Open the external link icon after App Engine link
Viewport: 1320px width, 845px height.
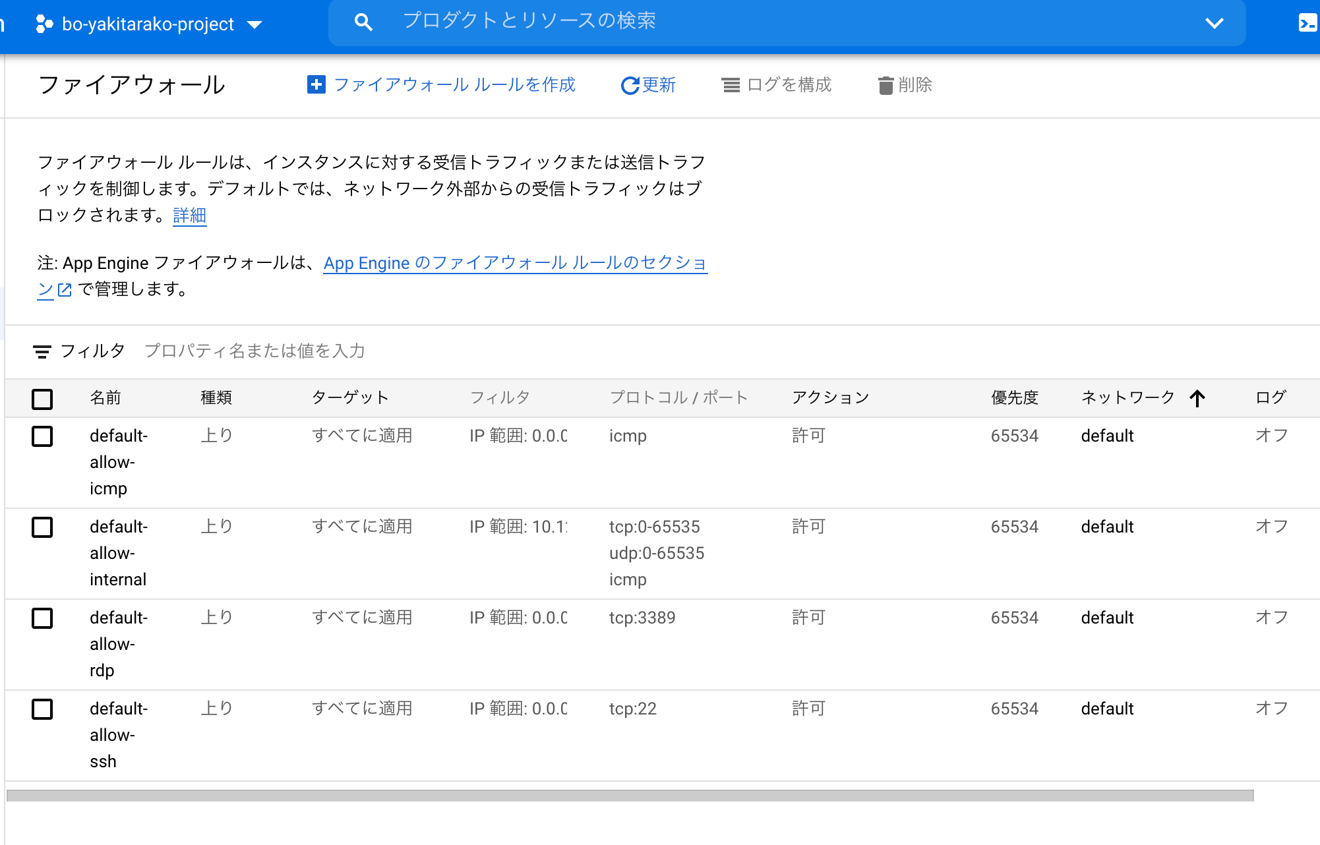tap(63, 289)
